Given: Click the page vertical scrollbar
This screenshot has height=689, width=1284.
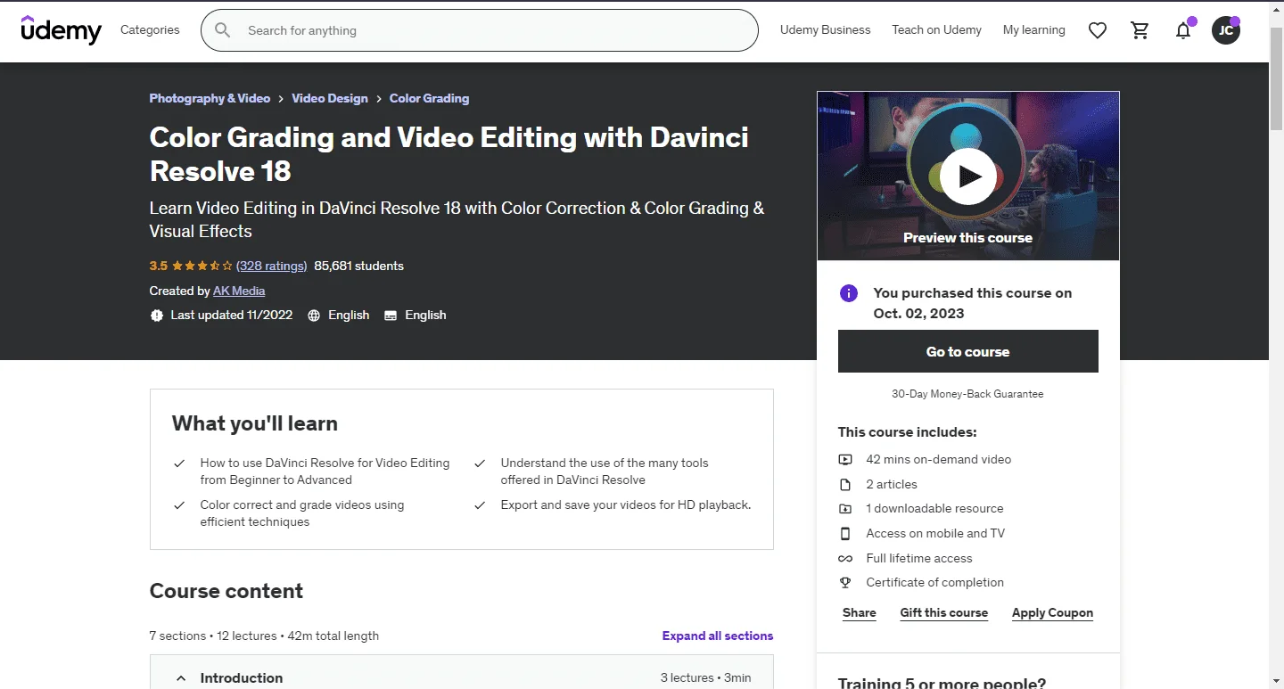Looking at the screenshot, I should tap(1276, 344).
